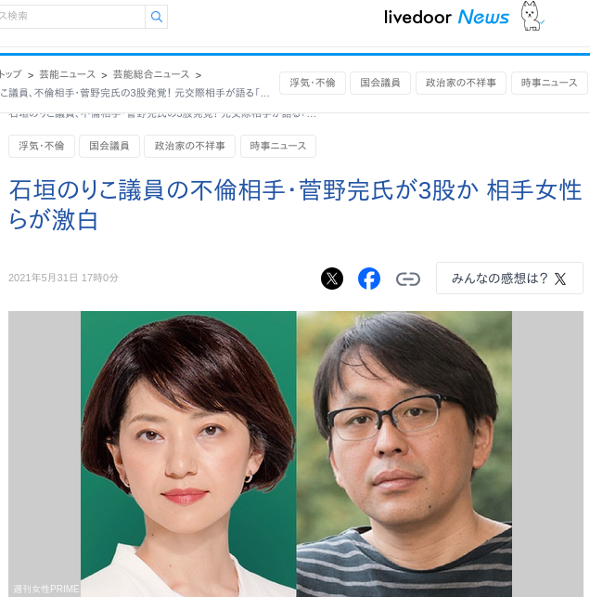This screenshot has width=590, height=597.
Task: Select 浮気・不倫 tag in sticky header
Action: pyautogui.click(x=313, y=83)
